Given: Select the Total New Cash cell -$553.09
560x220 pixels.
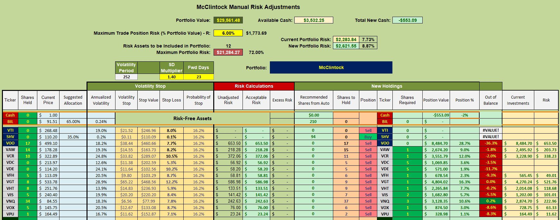Looking at the screenshot, I should click(407, 20).
